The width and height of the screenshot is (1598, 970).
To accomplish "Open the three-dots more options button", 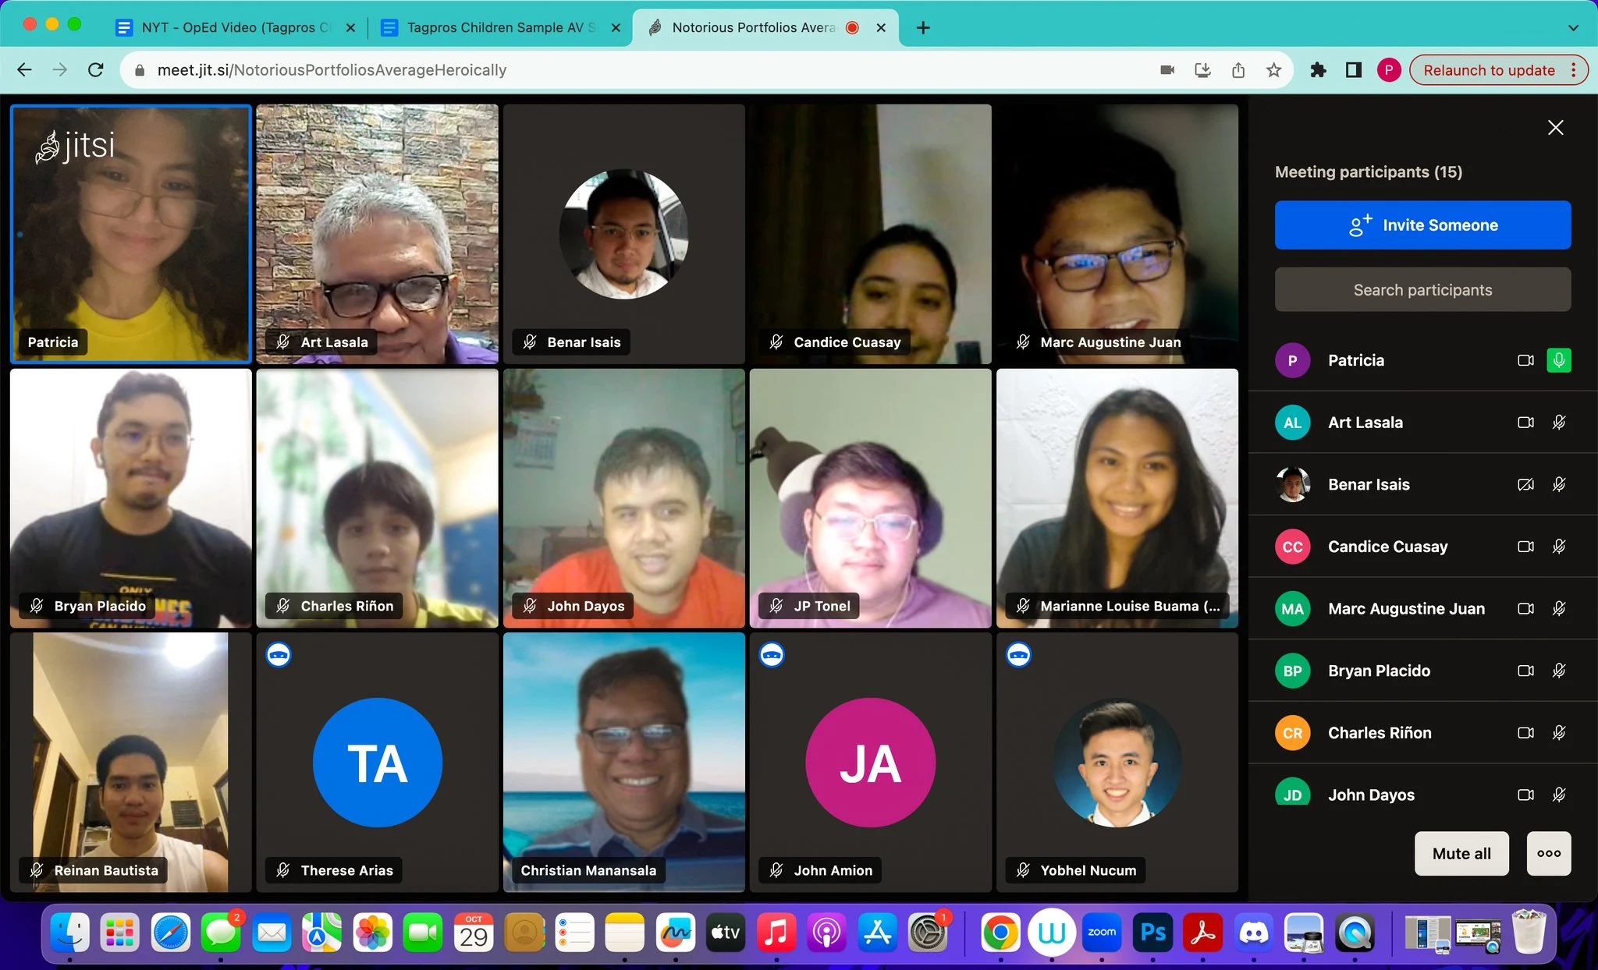I will [1548, 854].
